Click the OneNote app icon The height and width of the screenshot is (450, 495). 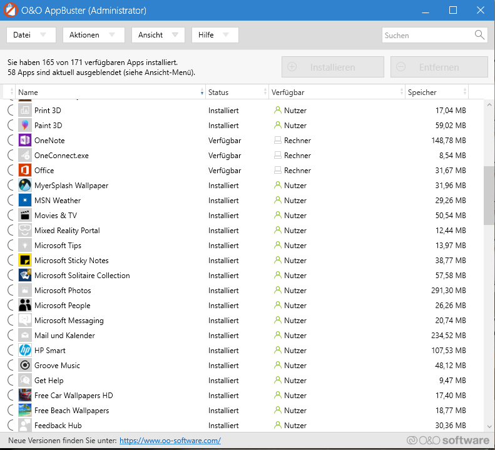coord(25,141)
